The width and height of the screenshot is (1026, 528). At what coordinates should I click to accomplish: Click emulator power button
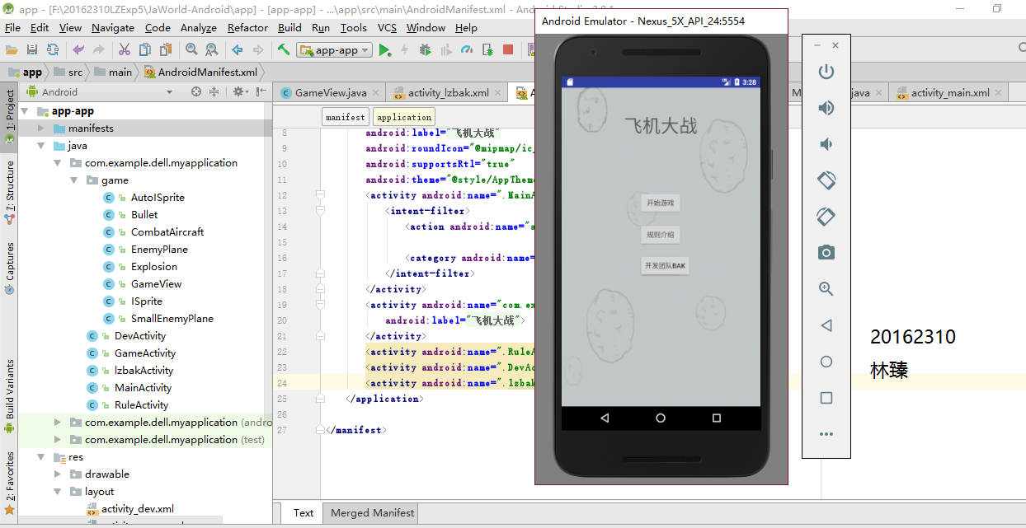826,72
